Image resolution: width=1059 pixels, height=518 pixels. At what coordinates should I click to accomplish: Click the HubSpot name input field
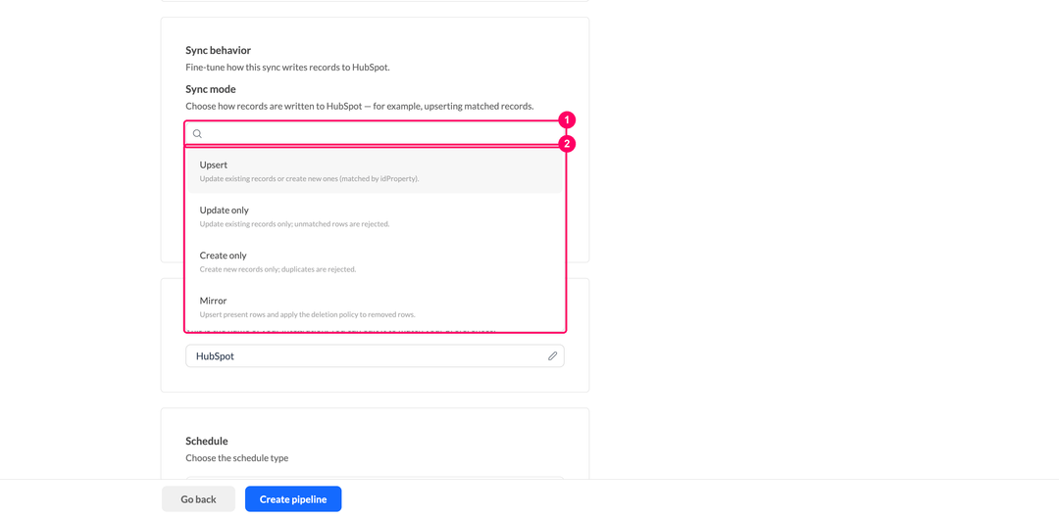pos(375,356)
